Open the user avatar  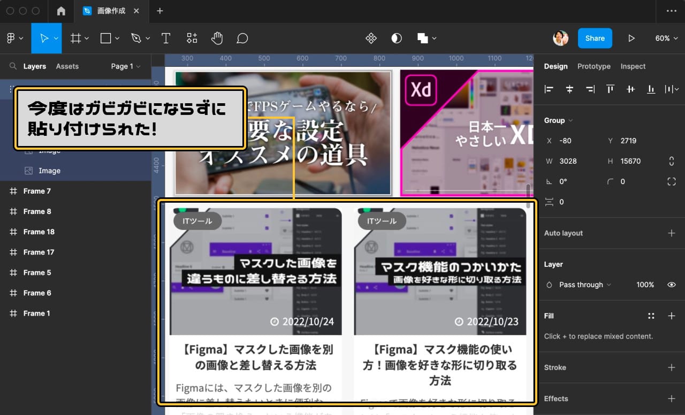click(x=560, y=39)
